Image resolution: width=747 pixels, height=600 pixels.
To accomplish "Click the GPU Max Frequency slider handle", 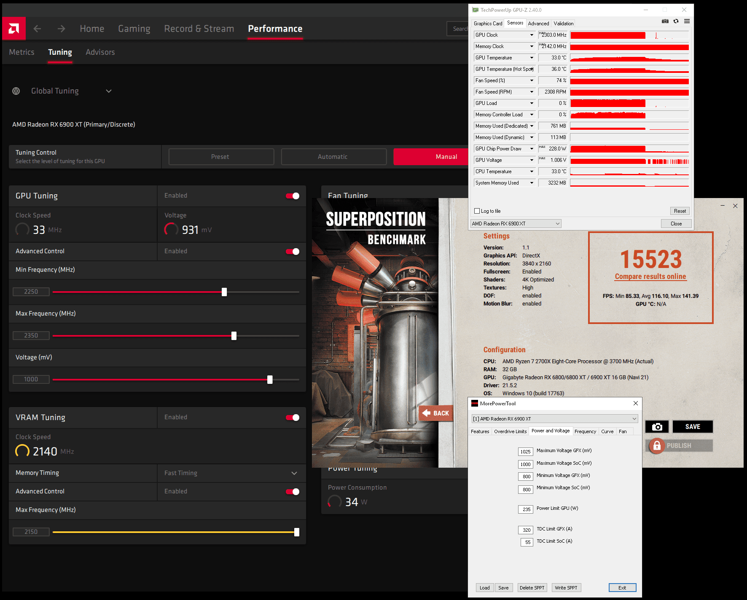I will pyautogui.click(x=234, y=336).
